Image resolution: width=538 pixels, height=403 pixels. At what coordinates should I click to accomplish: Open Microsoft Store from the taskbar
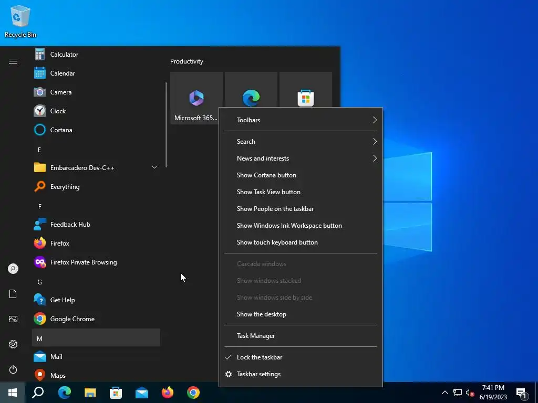coord(116,393)
